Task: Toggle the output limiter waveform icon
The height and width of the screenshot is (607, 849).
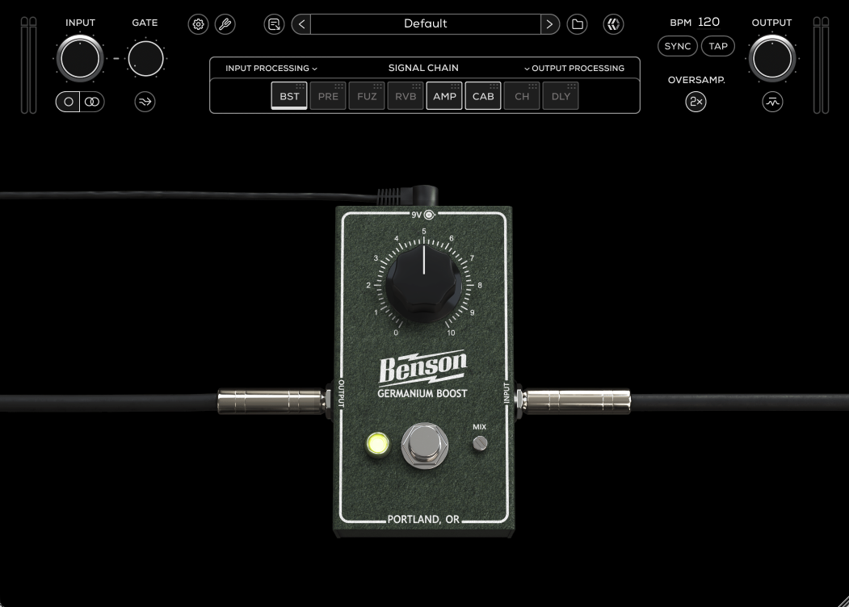Action: pos(772,102)
